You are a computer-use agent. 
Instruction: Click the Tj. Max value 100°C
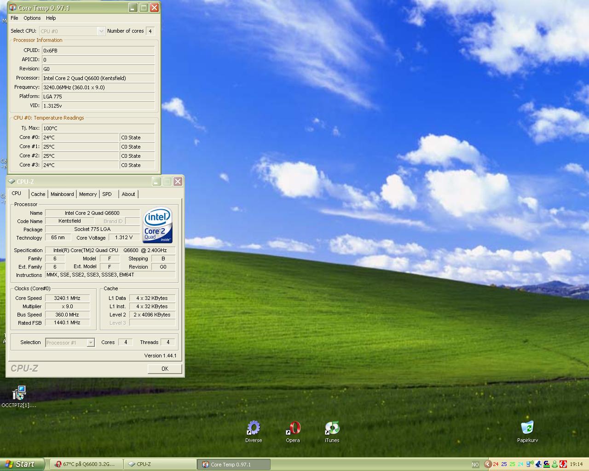tap(98, 128)
